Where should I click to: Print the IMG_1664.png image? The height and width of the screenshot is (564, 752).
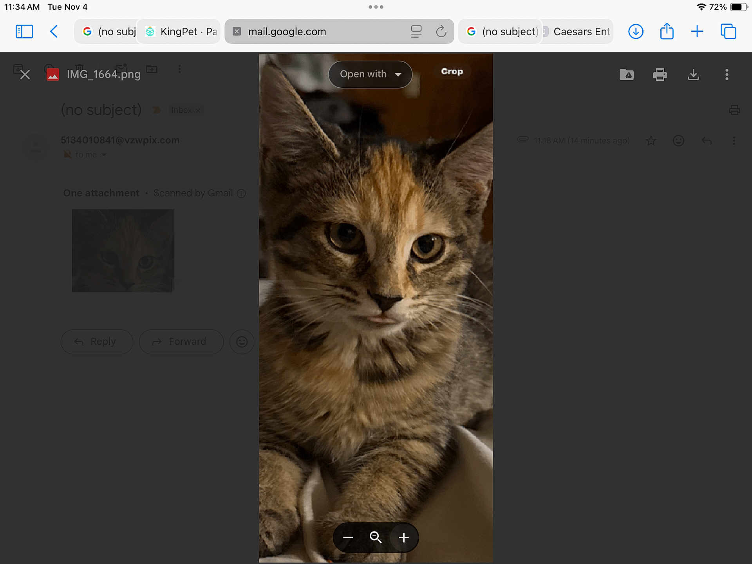(x=660, y=74)
